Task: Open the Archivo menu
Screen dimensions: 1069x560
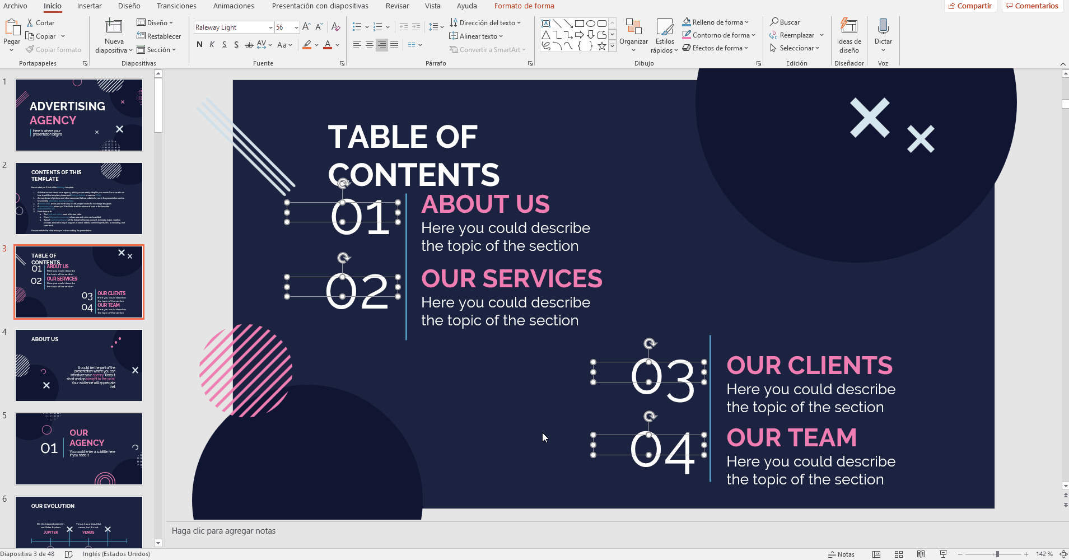Action: coord(15,6)
